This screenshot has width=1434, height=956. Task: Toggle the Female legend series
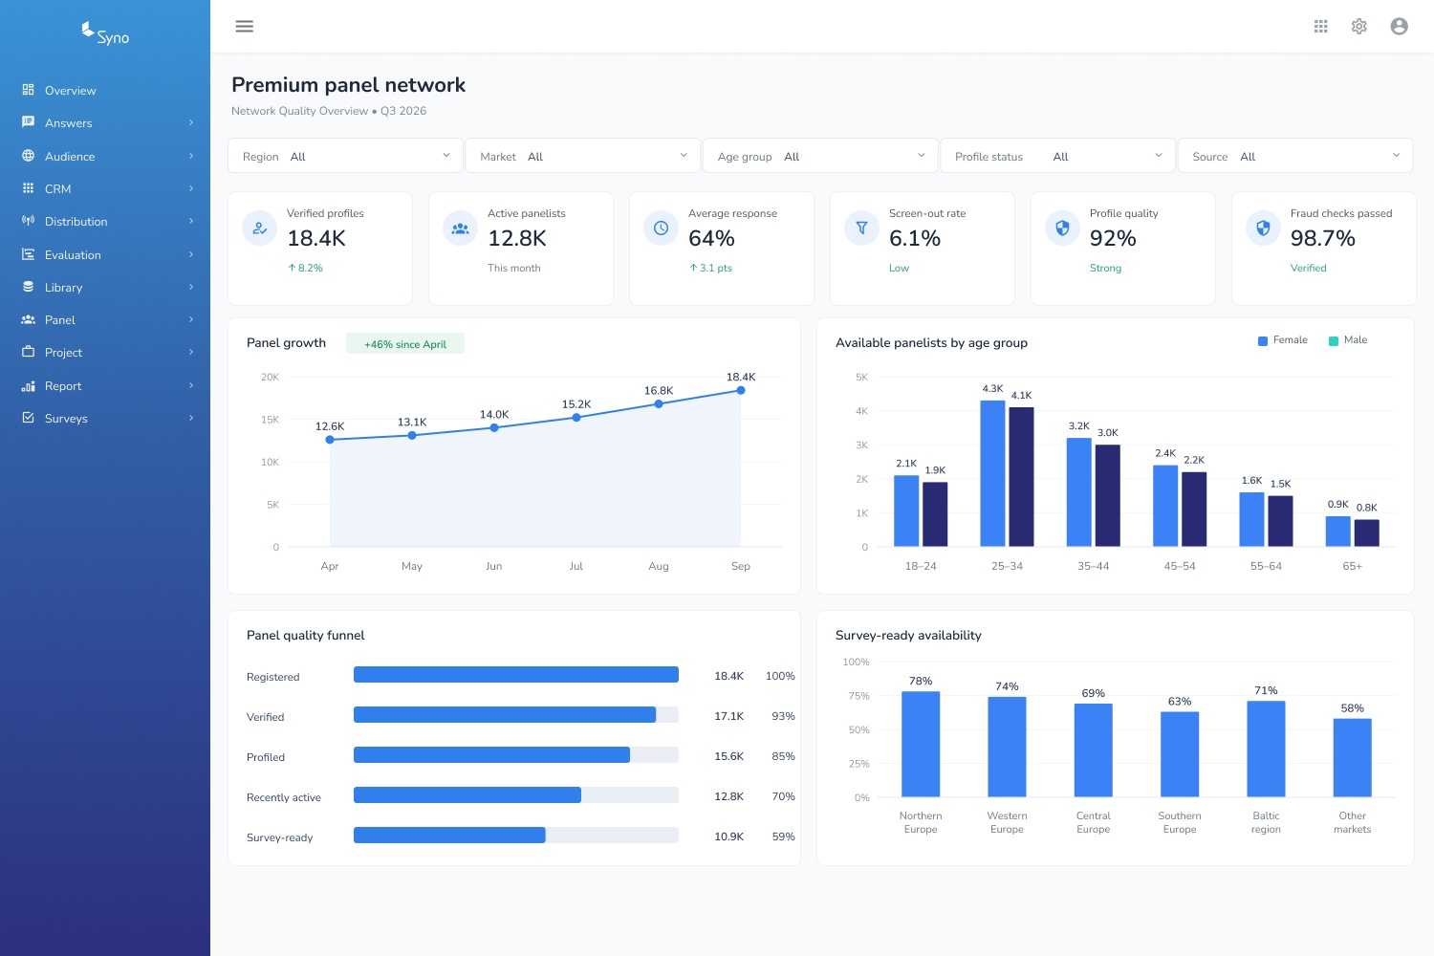[1283, 340]
